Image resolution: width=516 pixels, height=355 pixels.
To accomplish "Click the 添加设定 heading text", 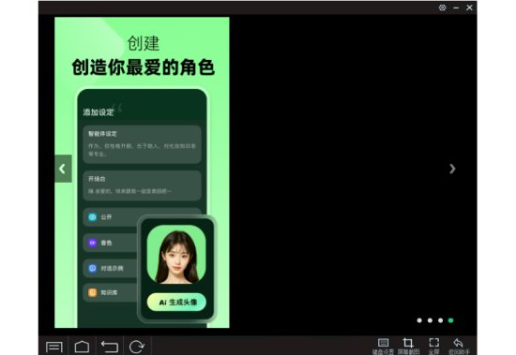I will click(x=99, y=112).
